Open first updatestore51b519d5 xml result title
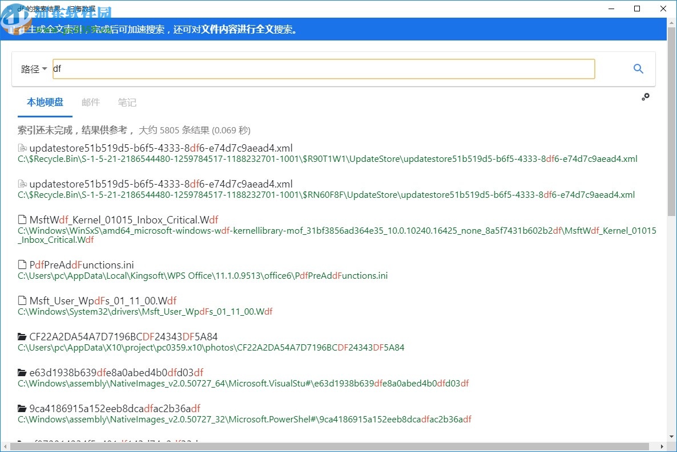This screenshot has height=452, width=677. click(160, 148)
